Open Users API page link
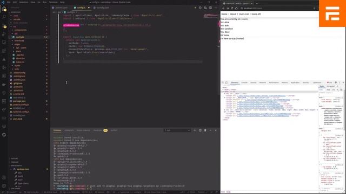Image resolution: width=346 pixels, height=194 pixels. (256, 14)
